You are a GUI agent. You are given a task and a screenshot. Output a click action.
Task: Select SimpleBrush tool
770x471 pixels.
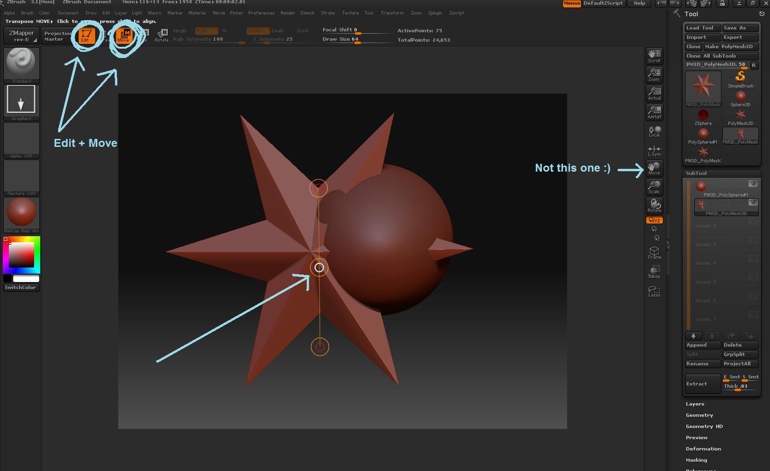[x=740, y=79]
